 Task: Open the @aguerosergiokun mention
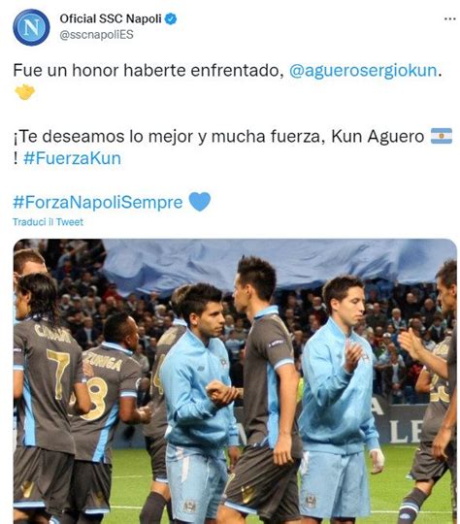coord(363,71)
